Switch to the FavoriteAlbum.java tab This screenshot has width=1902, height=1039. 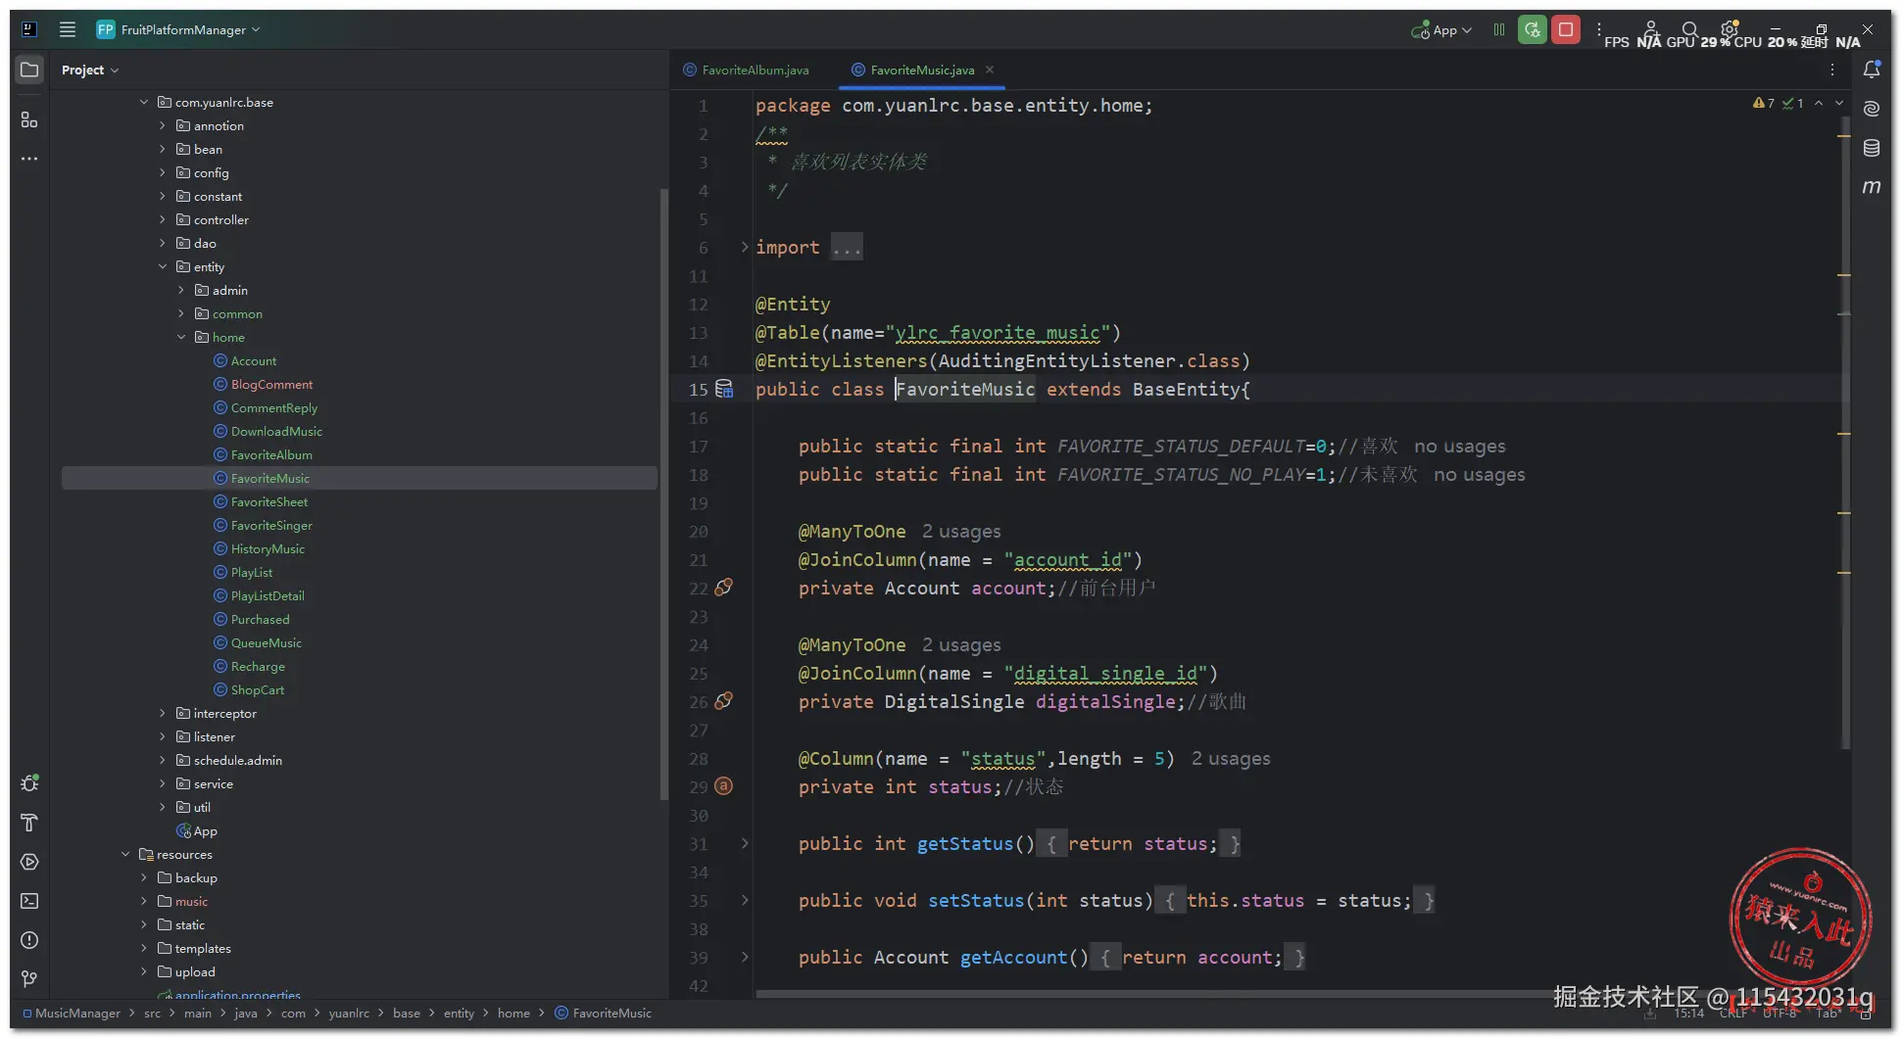click(747, 70)
